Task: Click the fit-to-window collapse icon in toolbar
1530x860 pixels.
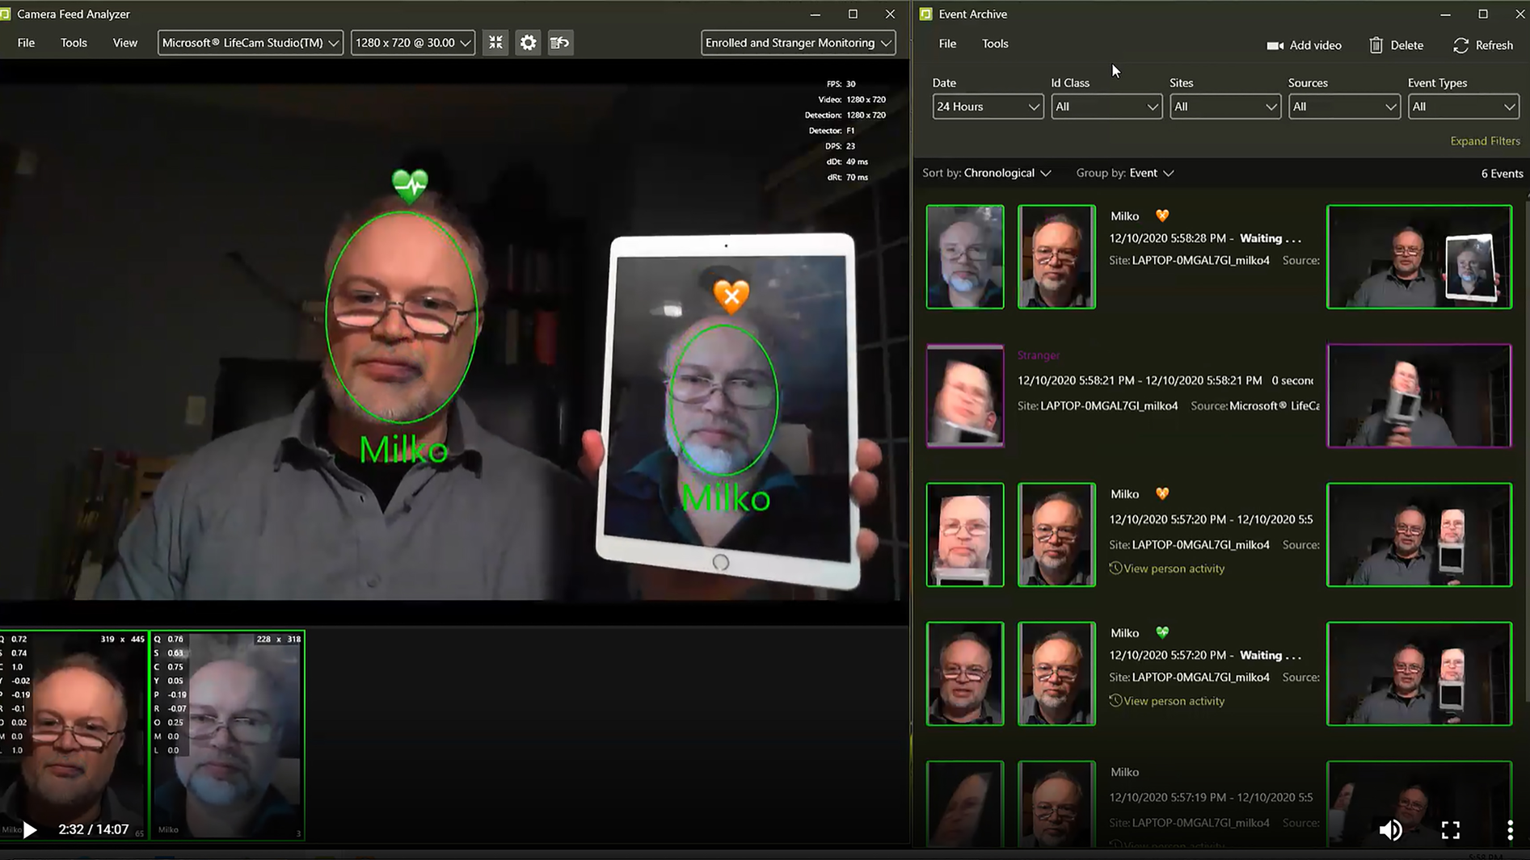Action: coord(495,43)
